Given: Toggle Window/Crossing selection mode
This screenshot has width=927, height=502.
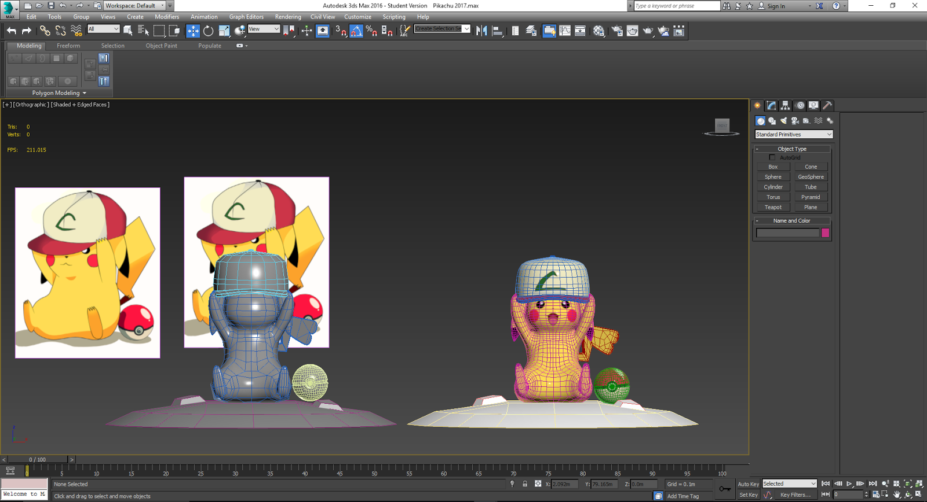Looking at the screenshot, I should coord(174,31).
